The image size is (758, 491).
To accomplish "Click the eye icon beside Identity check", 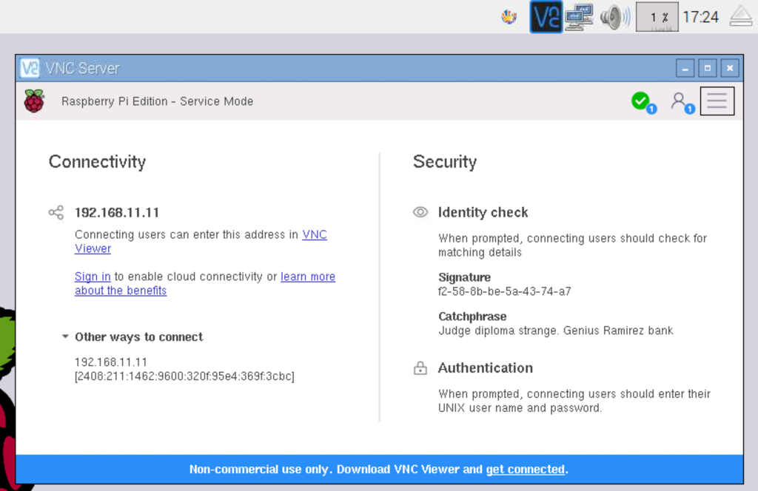I will (420, 212).
